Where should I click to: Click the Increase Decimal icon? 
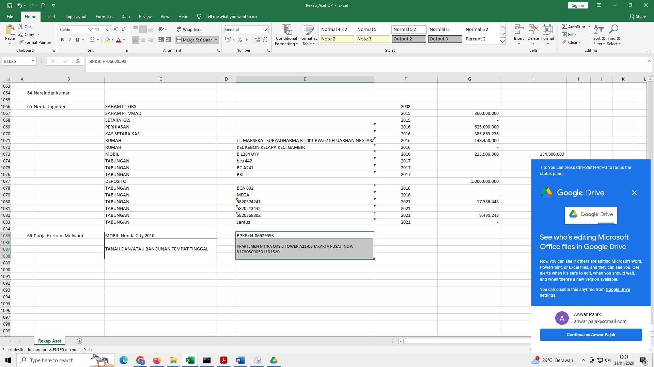coord(256,40)
